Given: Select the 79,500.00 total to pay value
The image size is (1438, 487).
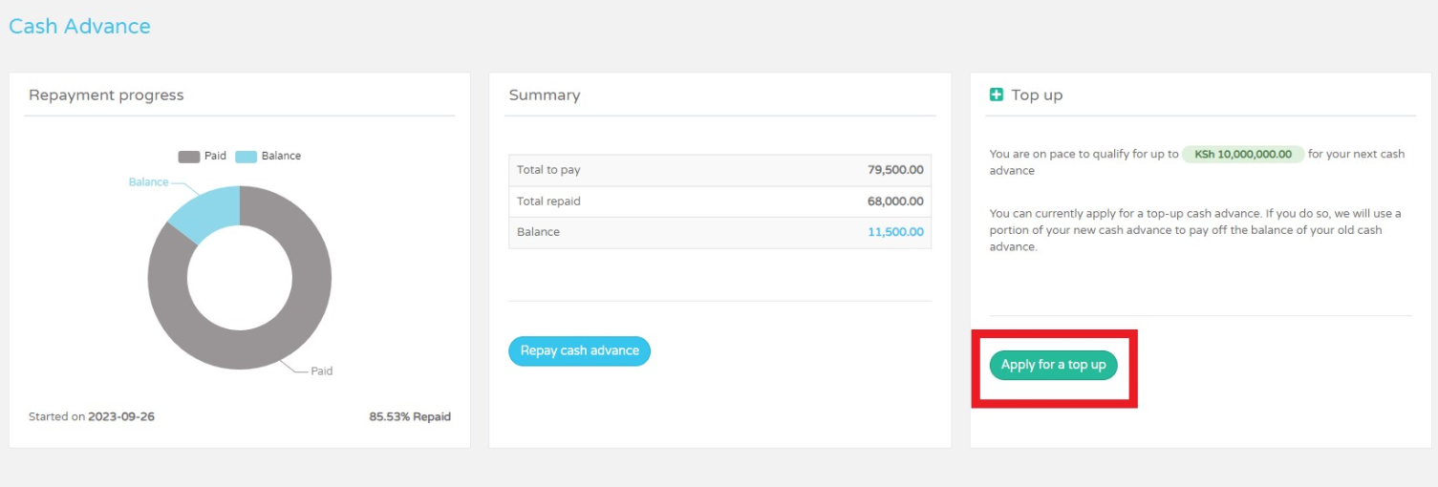Looking at the screenshot, I should (895, 170).
